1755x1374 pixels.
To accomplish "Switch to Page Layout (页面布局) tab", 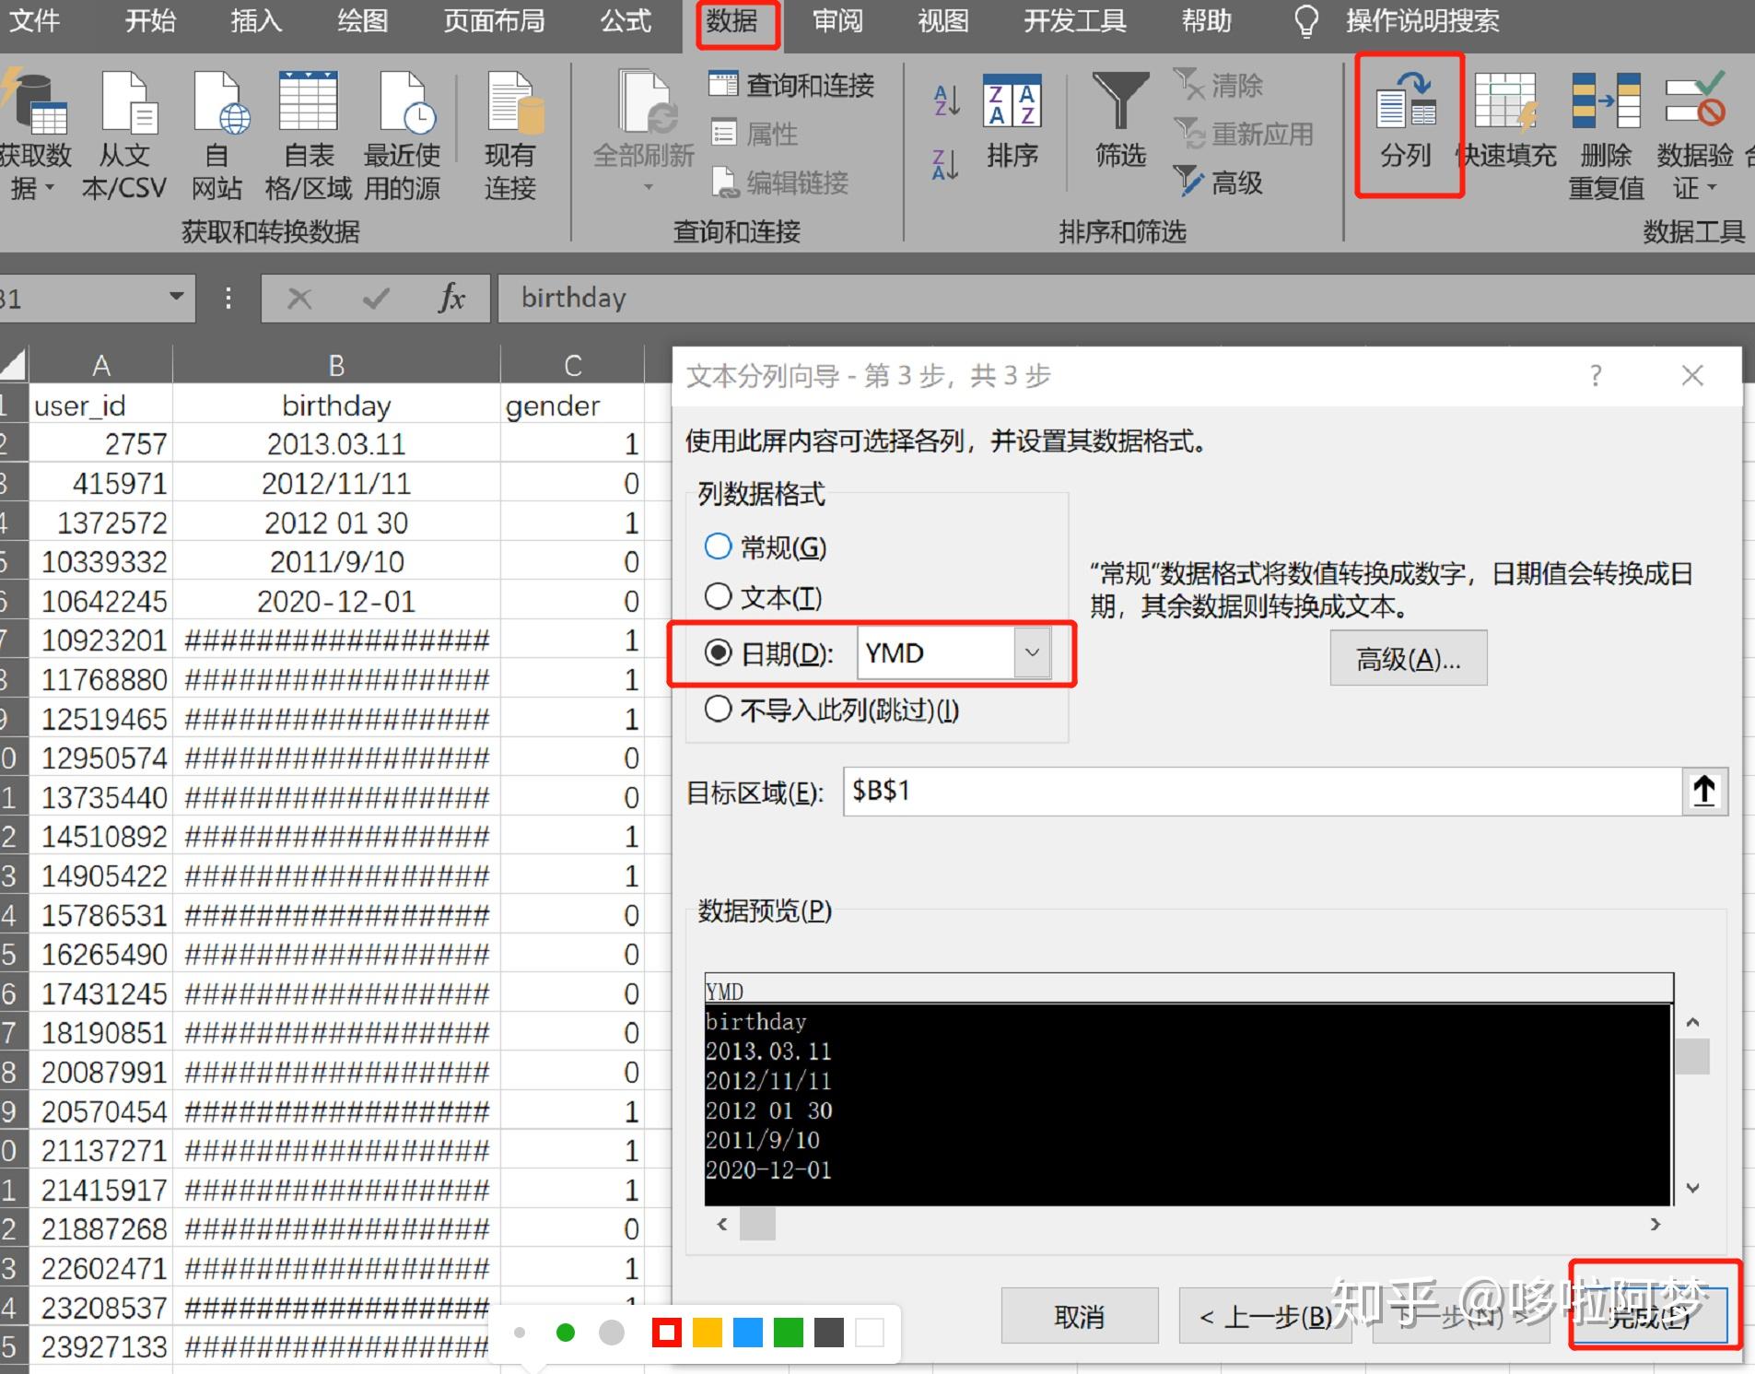I will tap(494, 20).
